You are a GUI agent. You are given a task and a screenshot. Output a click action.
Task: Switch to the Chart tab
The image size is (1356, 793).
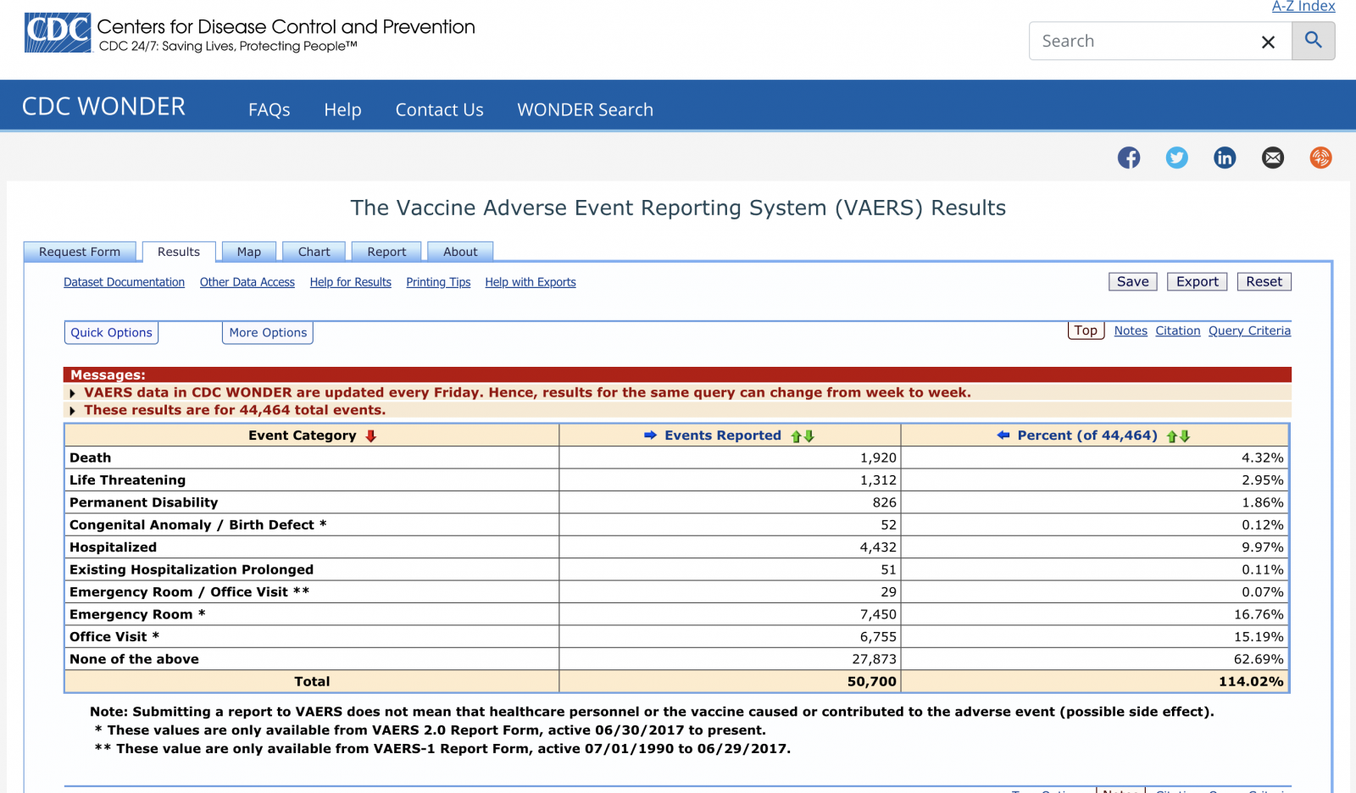(x=314, y=252)
